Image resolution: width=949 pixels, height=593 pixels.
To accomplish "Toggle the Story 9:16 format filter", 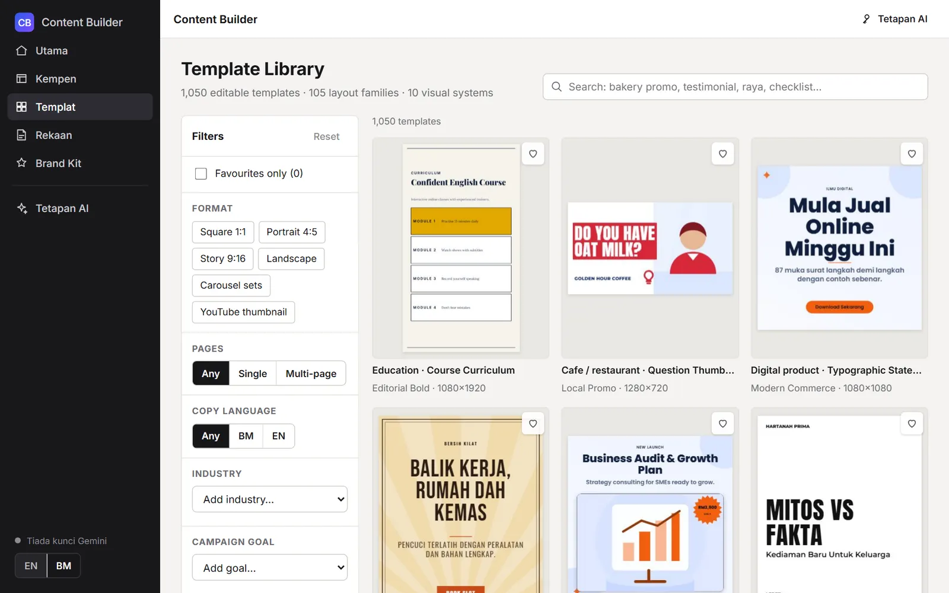I will pos(222,259).
